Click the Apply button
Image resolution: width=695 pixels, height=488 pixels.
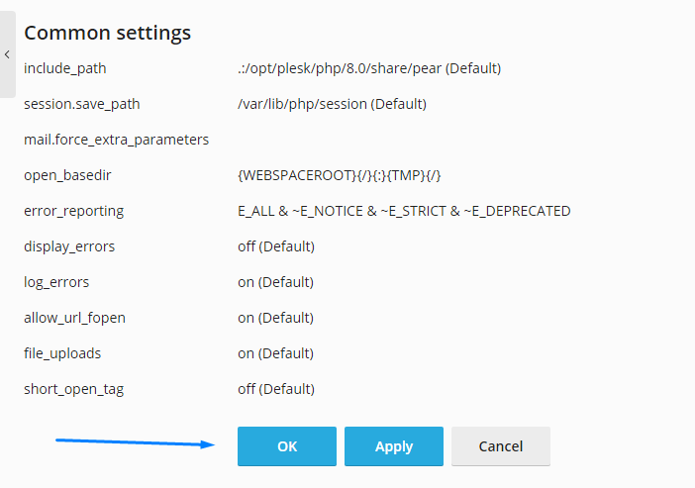[394, 446]
